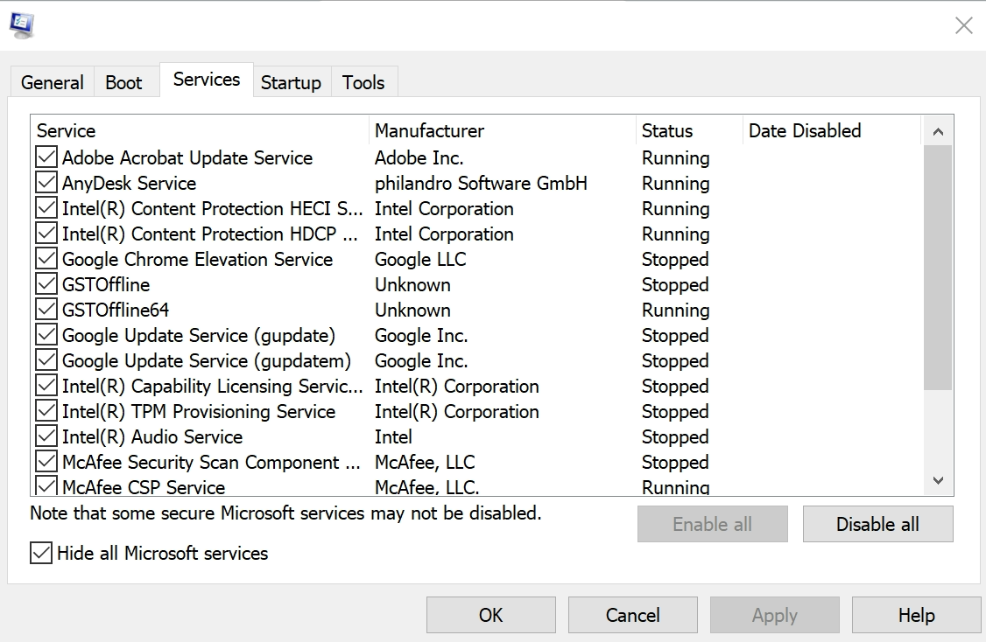Uncheck the GSTOffline64 service checkbox

click(x=46, y=309)
